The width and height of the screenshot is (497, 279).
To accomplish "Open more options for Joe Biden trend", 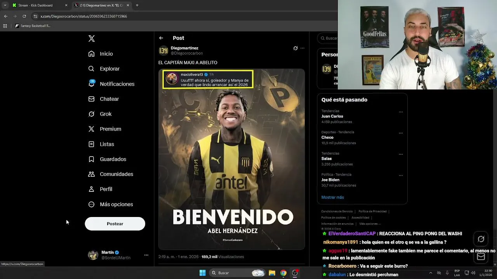I will [401, 175].
